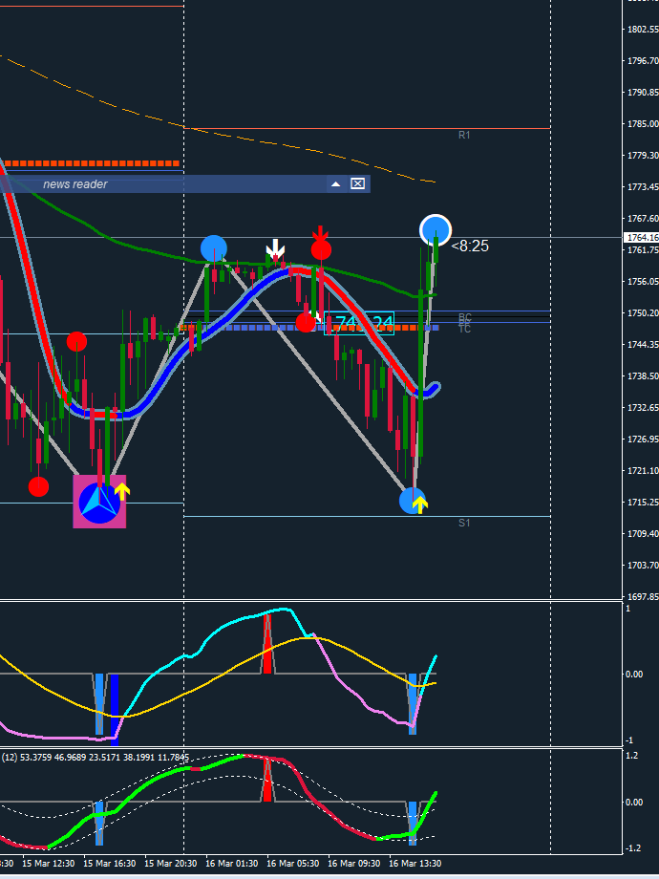
Task: Click the 16 Mar 05:30 time label
Action: [293, 864]
